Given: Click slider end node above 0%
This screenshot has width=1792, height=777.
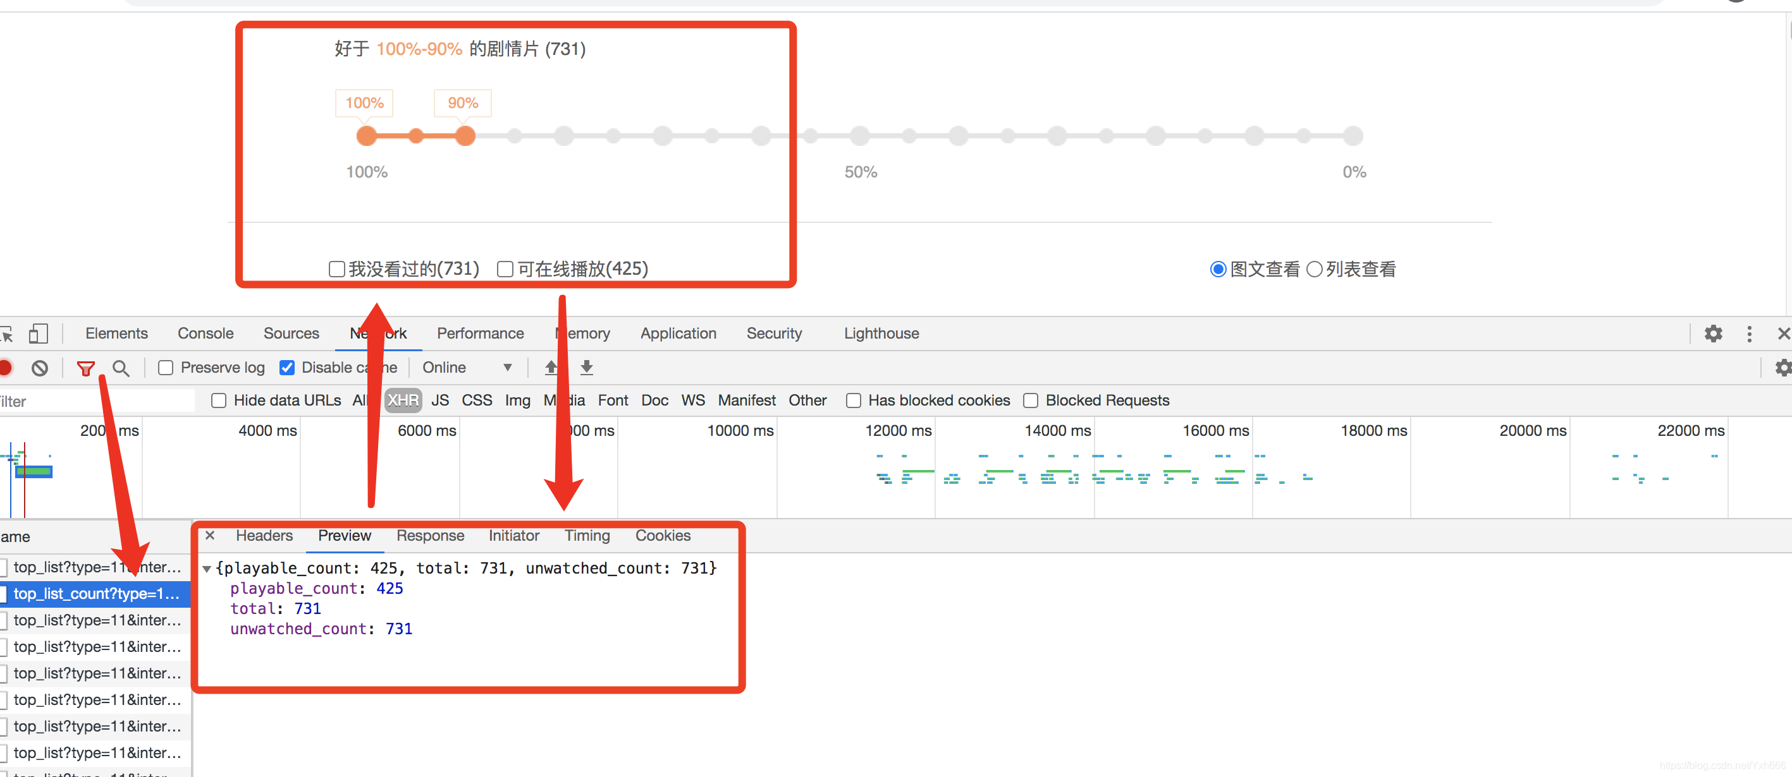Looking at the screenshot, I should tap(1353, 136).
